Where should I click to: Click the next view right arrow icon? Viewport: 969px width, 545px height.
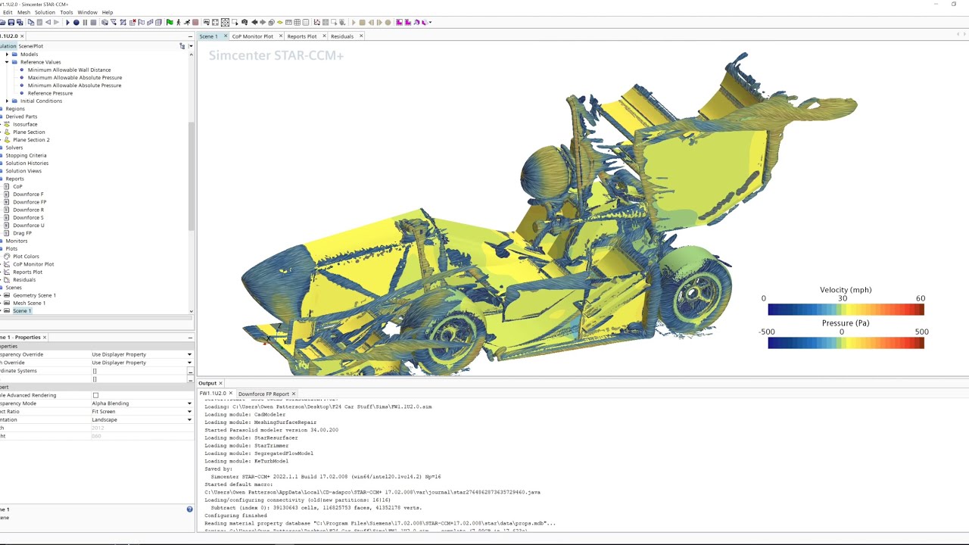263,22
